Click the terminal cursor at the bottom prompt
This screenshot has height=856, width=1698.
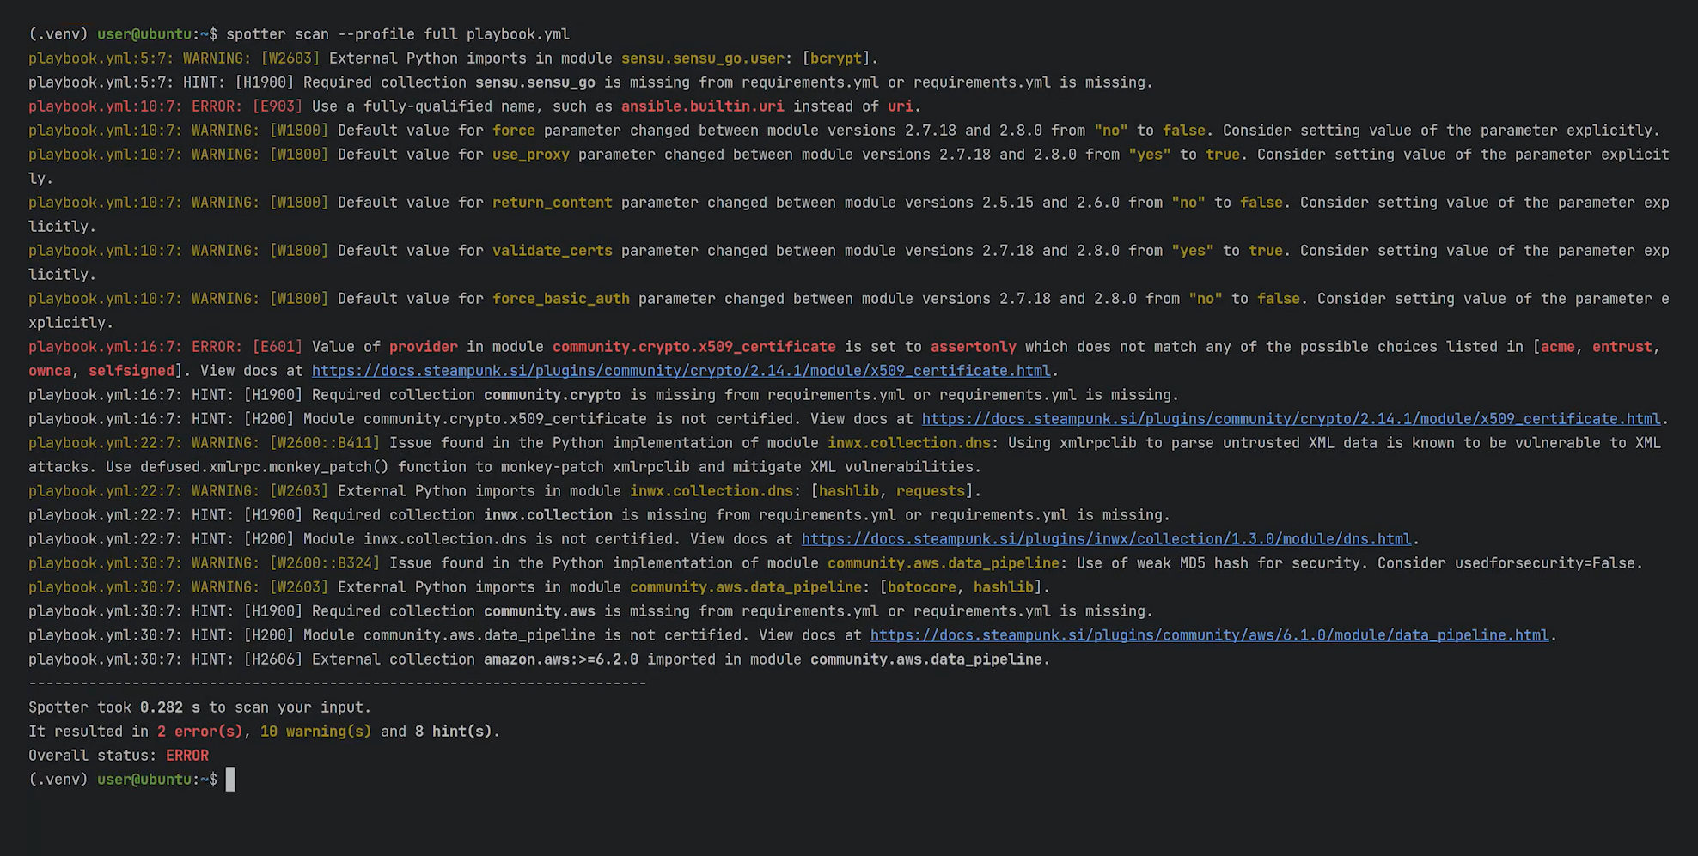(230, 780)
